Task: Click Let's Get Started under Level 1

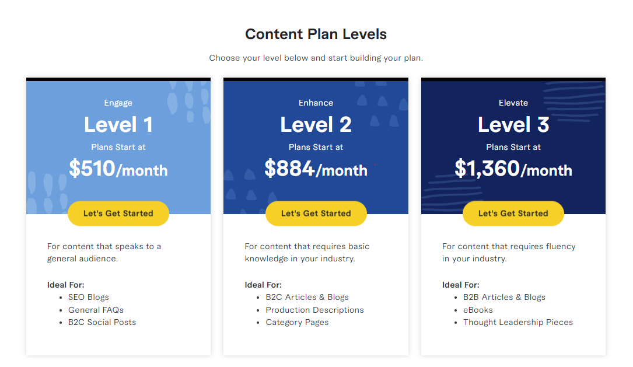Action: point(118,213)
